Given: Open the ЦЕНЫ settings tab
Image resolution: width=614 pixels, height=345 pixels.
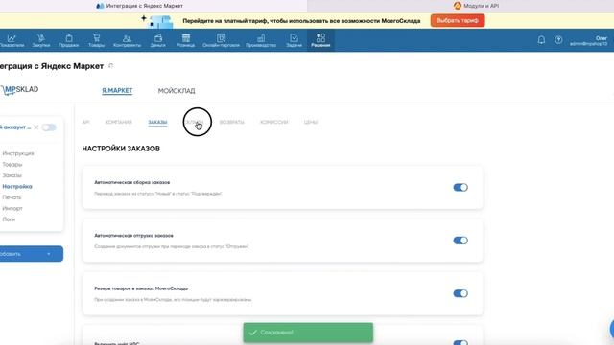Looking at the screenshot, I should tap(311, 122).
